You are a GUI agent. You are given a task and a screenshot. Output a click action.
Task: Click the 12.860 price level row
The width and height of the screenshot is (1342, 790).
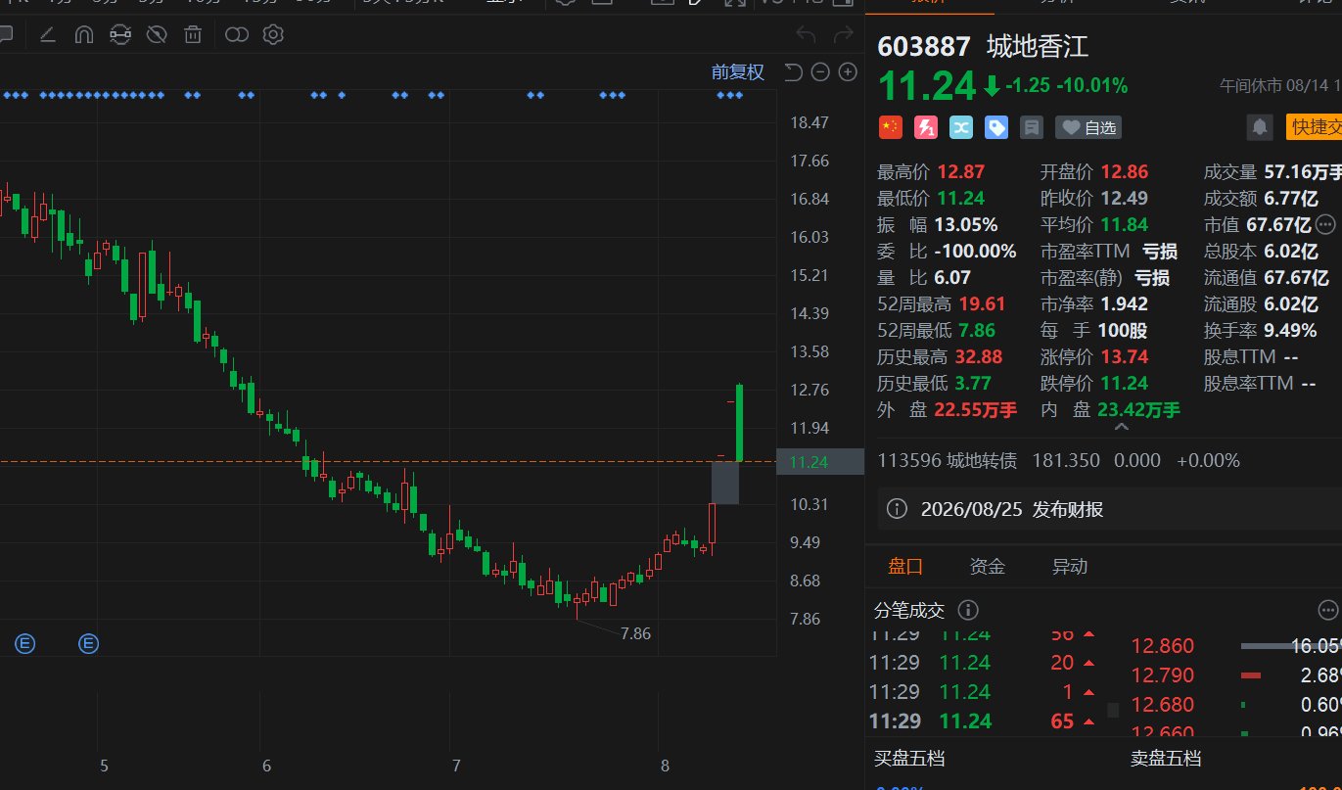click(x=1235, y=646)
